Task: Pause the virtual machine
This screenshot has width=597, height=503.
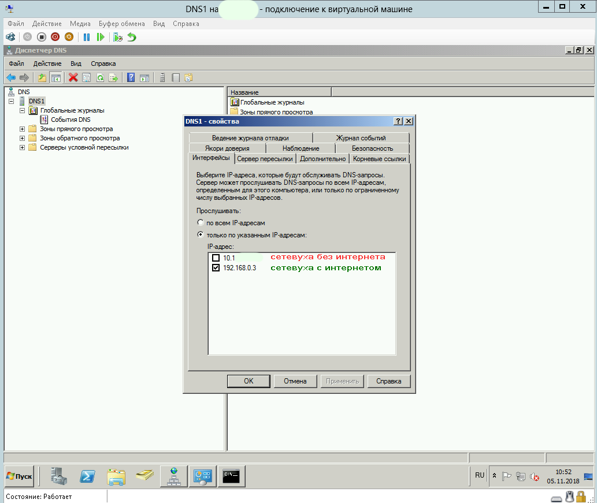Action: click(x=87, y=37)
